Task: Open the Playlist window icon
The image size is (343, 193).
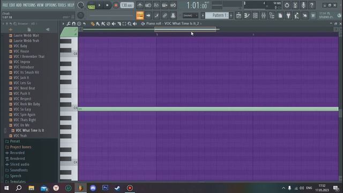Action: 238,16
